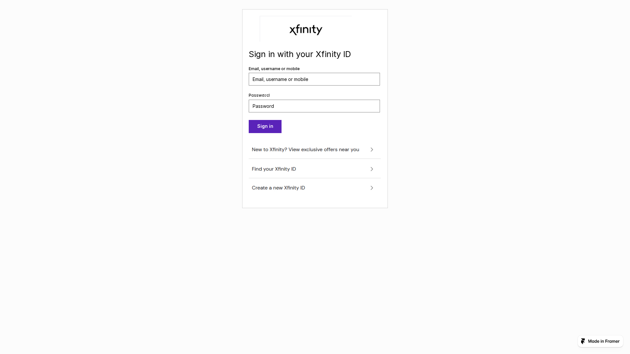This screenshot has height=354, width=630.
Task: Focus the Email, username or mobile field
Action: click(x=314, y=79)
